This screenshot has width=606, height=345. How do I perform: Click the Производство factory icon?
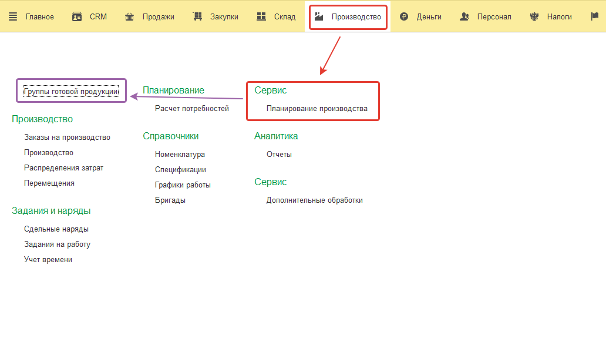[x=319, y=16]
